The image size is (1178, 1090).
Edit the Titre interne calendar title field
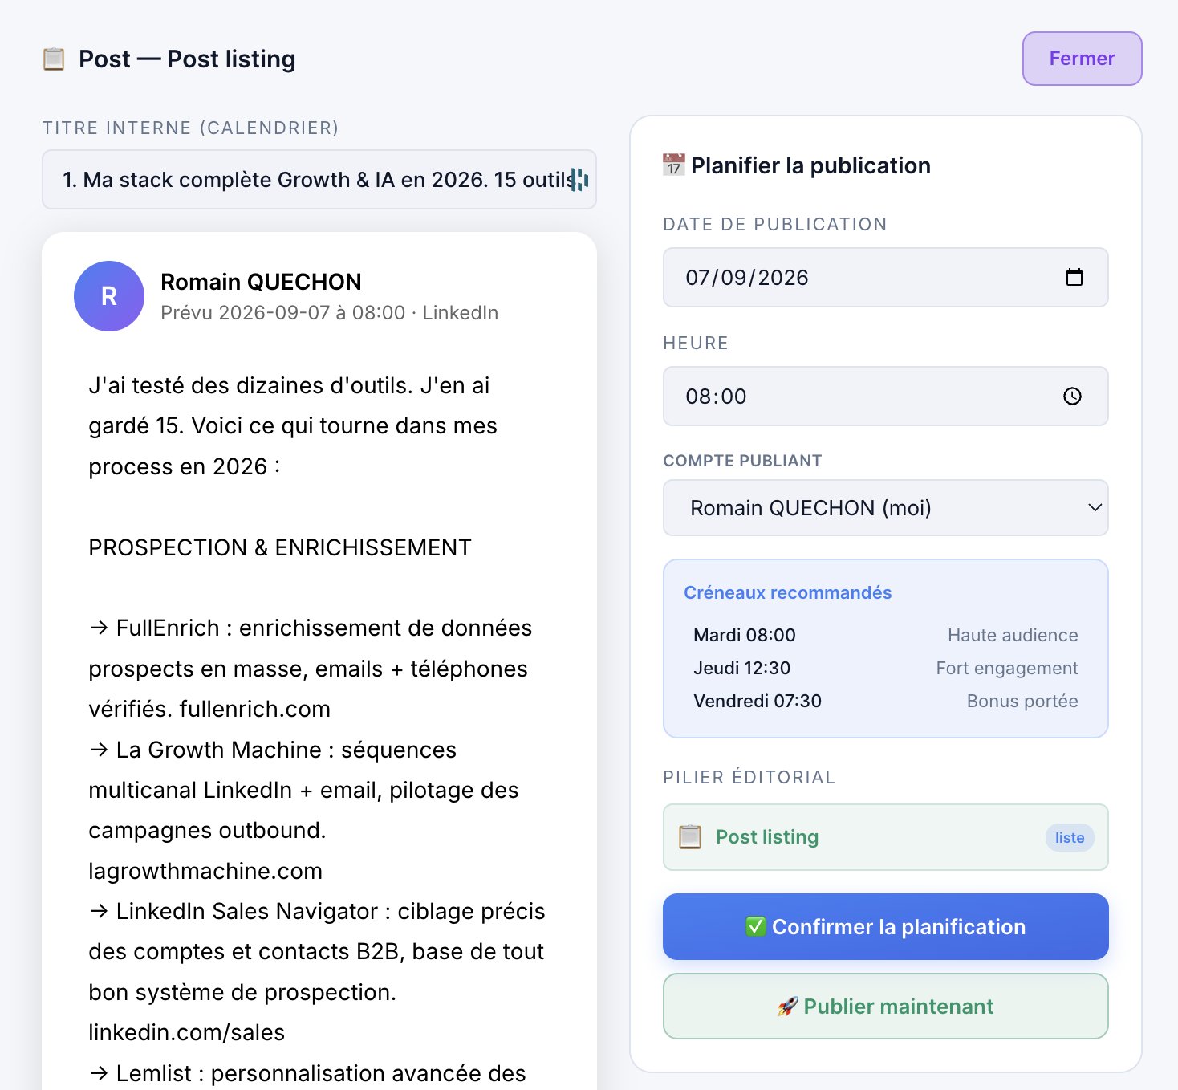pyautogui.click(x=319, y=180)
